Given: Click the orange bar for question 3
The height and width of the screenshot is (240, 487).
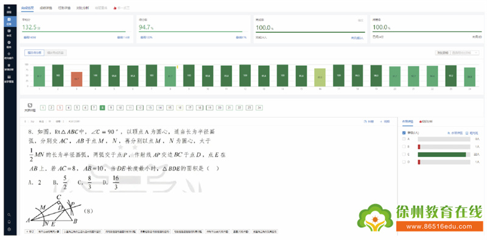Looking at the screenshot, I should pos(77,79).
